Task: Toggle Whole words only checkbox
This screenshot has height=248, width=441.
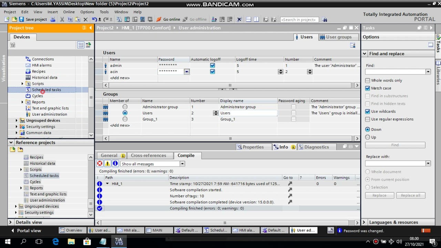Action: [368, 81]
